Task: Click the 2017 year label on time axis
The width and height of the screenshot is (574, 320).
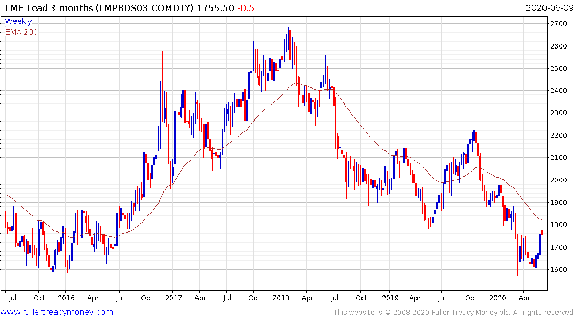Action: point(173,298)
